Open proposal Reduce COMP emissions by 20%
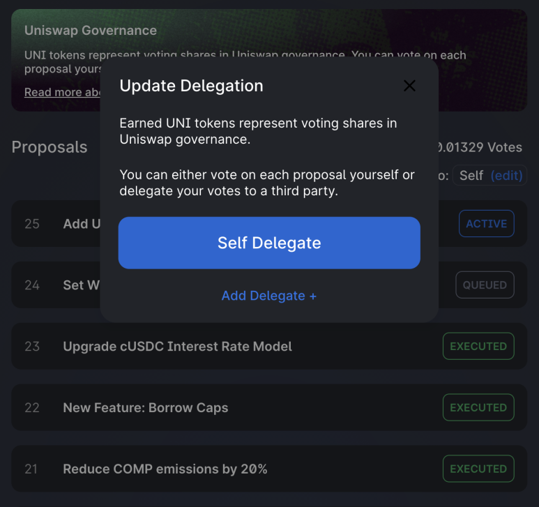Viewport: 539px width, 507px height. [165, 469]
